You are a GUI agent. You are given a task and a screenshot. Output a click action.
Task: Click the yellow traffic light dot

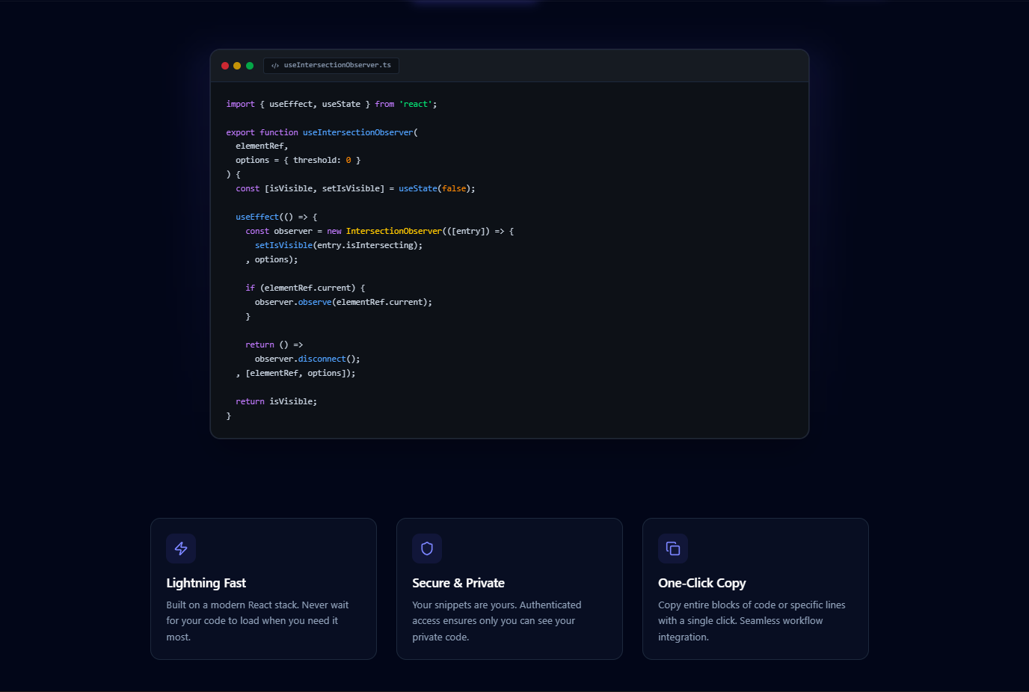pos(237,65)
